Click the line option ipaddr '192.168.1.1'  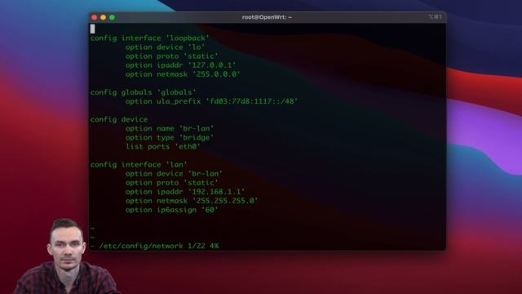tap(185, 192)
